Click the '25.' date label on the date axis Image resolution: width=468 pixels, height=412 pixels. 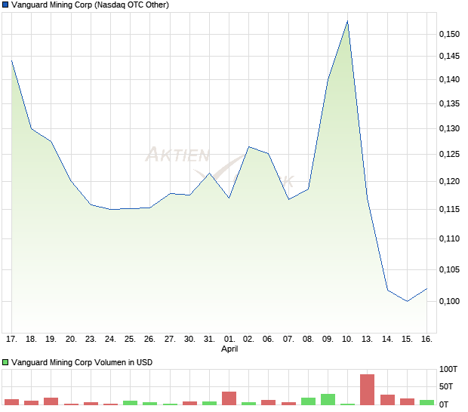coord(130,339)
